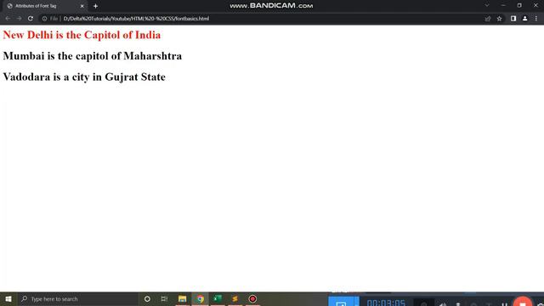Open the Windows Start menu
This screenshot has height=306, width=544.
pos(8,298)
